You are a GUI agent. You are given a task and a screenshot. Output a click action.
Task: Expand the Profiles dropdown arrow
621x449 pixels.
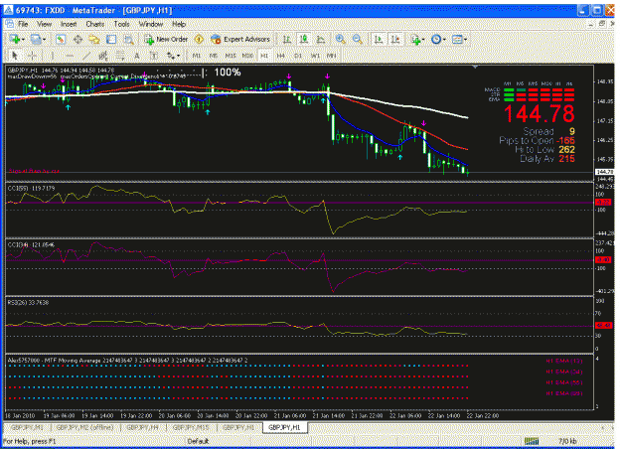coord(44,40)
